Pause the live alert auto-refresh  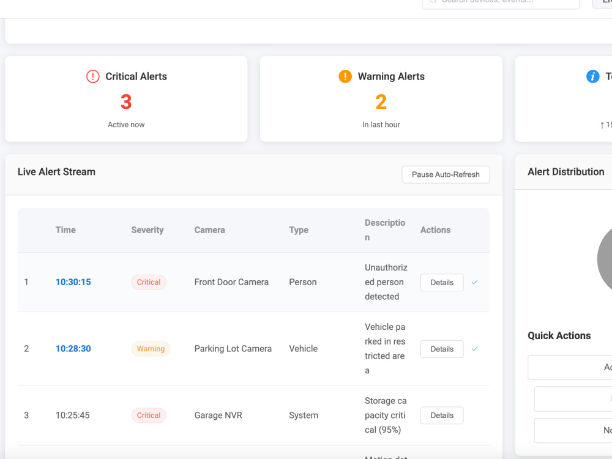pyautogui.click(x=446, y=174)
